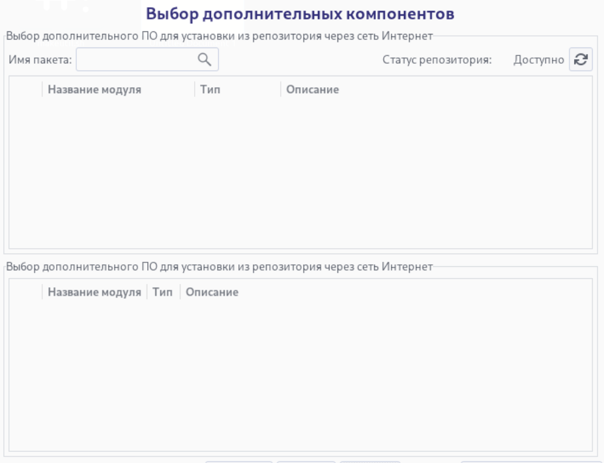
Task: Click Описание header in lower table
Action: click(212, 292)
